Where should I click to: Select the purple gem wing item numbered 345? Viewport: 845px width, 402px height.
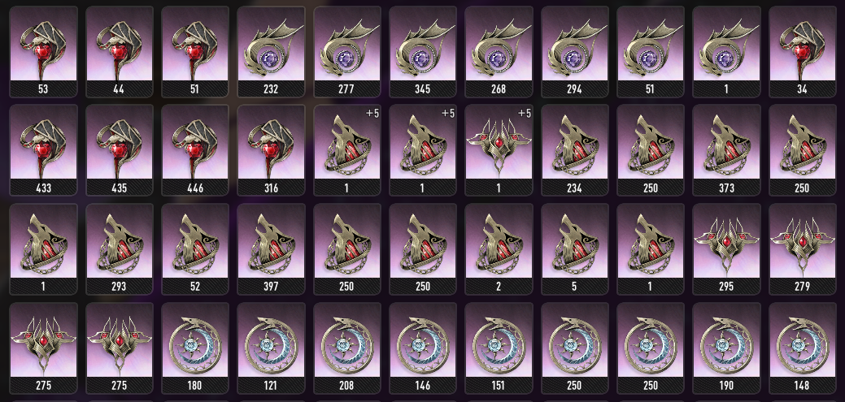(423, 52)
